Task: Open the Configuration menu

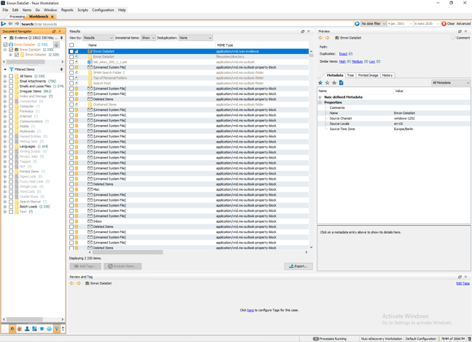Action: click(x=103, y=10)
